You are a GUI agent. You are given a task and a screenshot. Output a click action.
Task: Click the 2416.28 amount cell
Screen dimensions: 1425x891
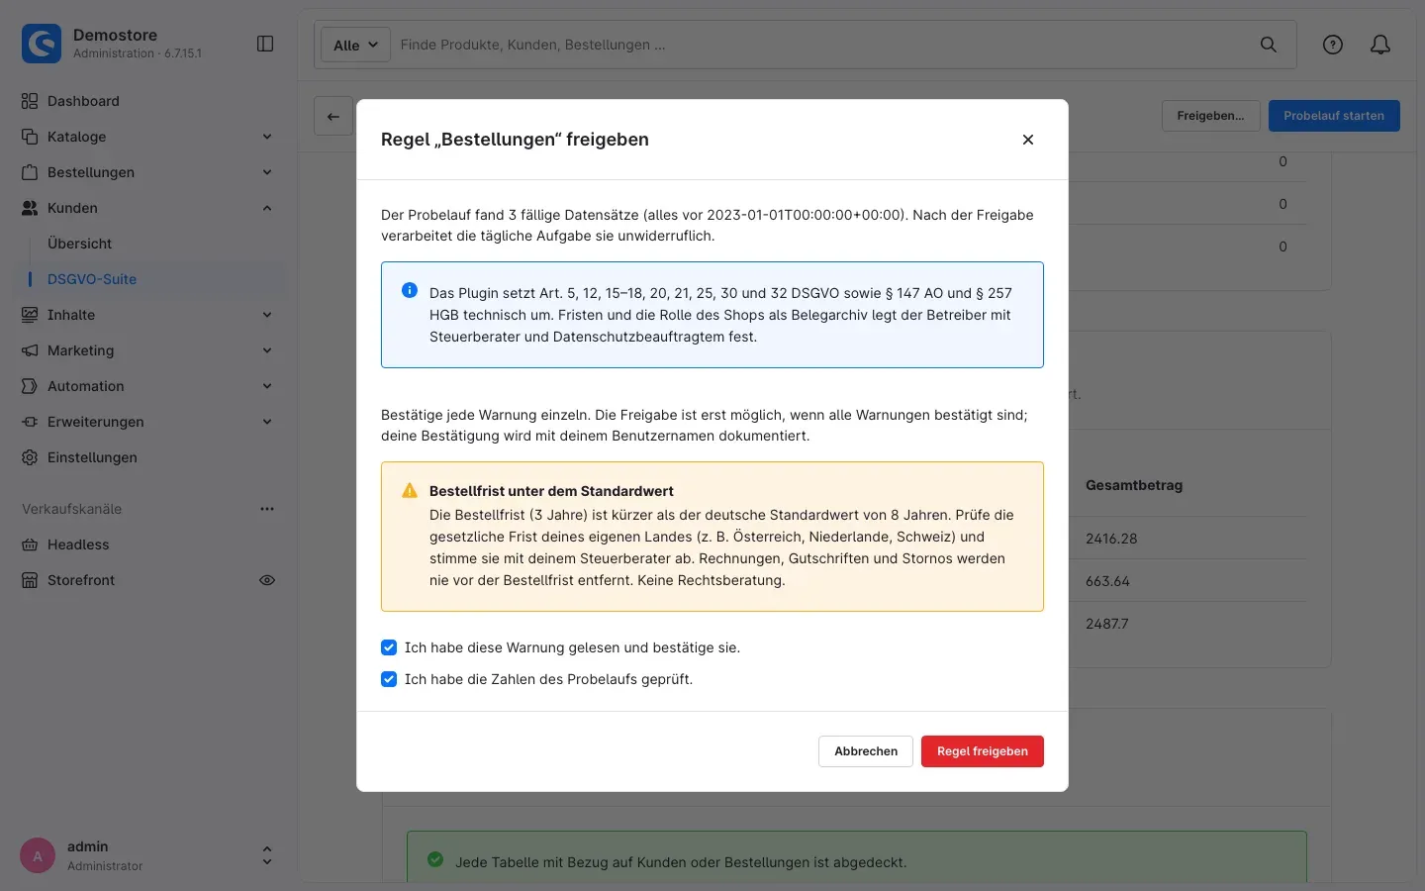coord(1111,539)
